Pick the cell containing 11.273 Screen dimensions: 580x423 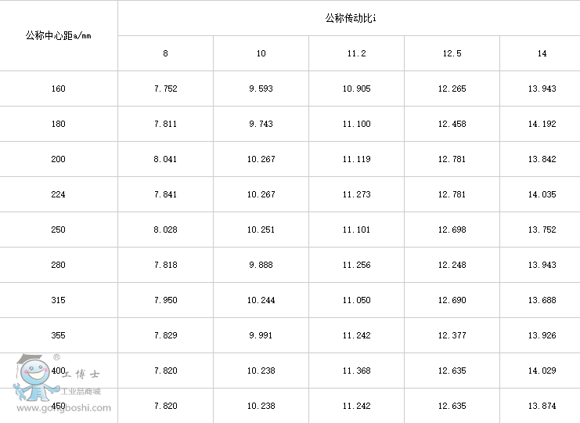pyautogui.click(x=356, y=194)
